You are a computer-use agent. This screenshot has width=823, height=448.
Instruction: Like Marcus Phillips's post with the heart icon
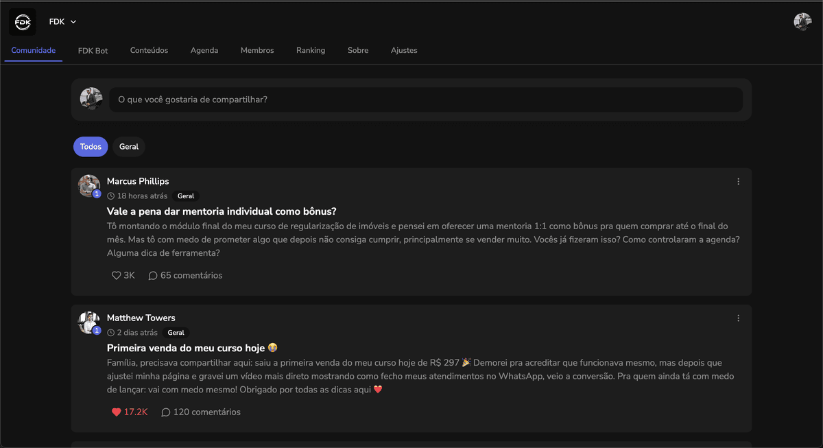tap(116, 274)
